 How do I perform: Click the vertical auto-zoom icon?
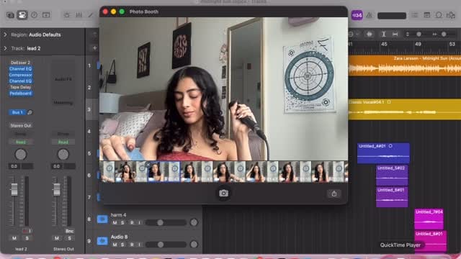pos(384,35)
